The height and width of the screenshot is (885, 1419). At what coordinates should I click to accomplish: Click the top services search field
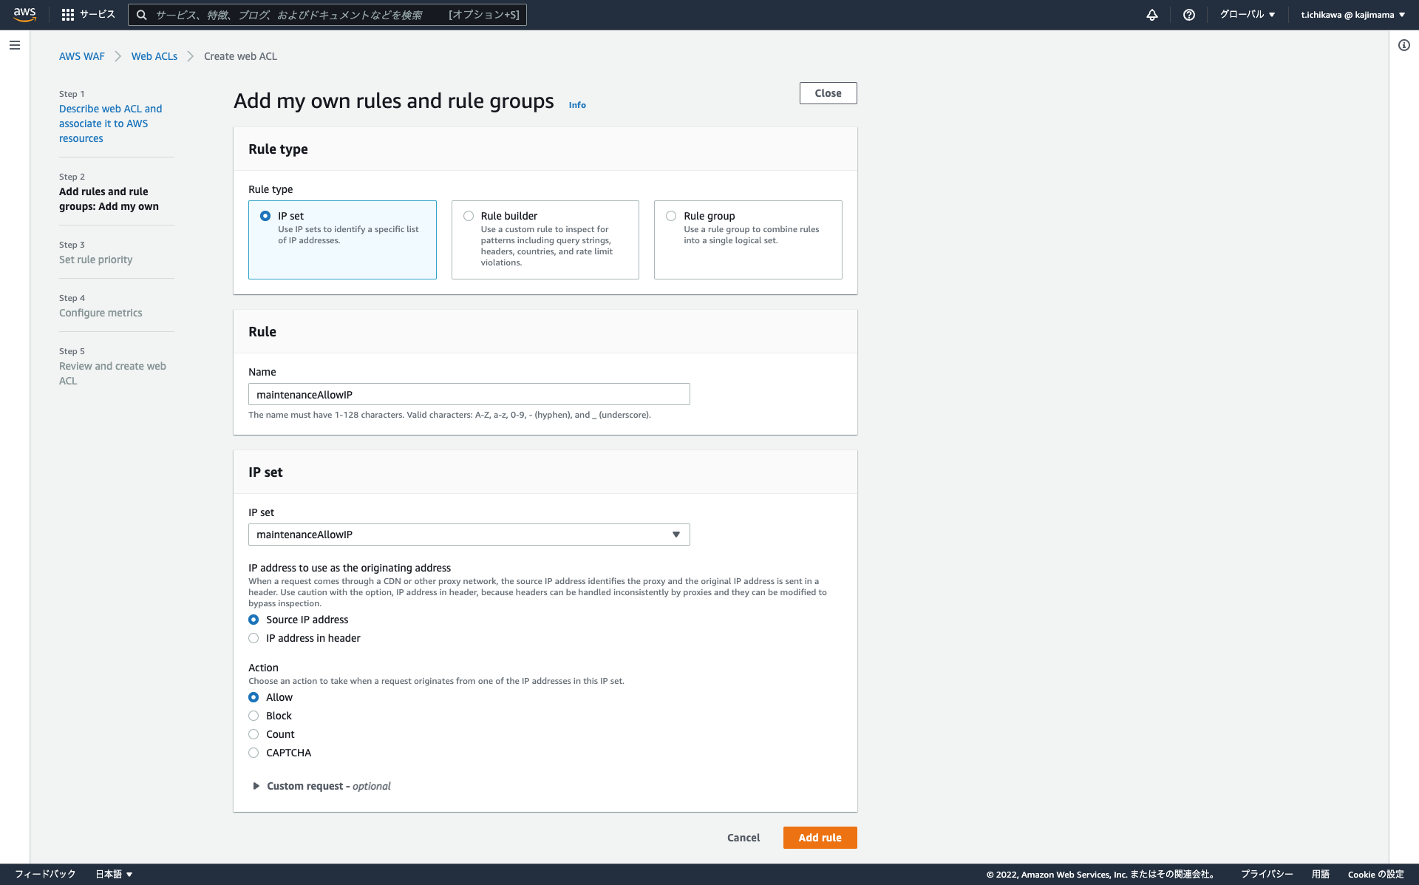[x=327, y=15]
